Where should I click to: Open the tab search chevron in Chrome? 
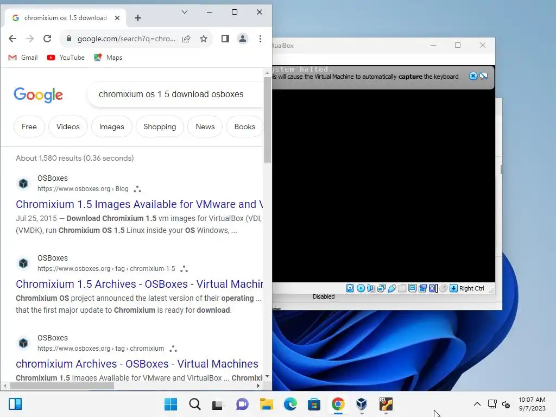(185, 12)
